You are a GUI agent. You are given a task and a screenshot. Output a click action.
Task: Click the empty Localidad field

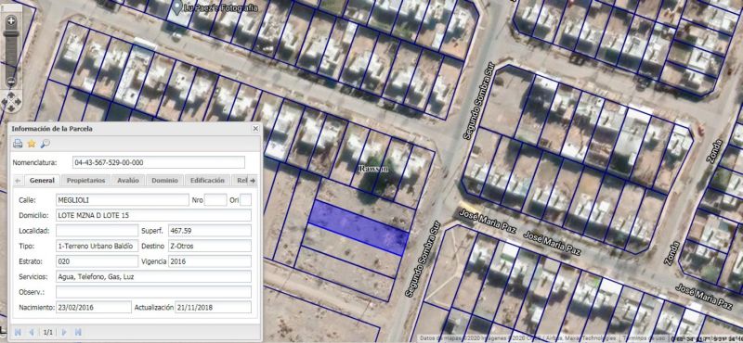(98, 231)
